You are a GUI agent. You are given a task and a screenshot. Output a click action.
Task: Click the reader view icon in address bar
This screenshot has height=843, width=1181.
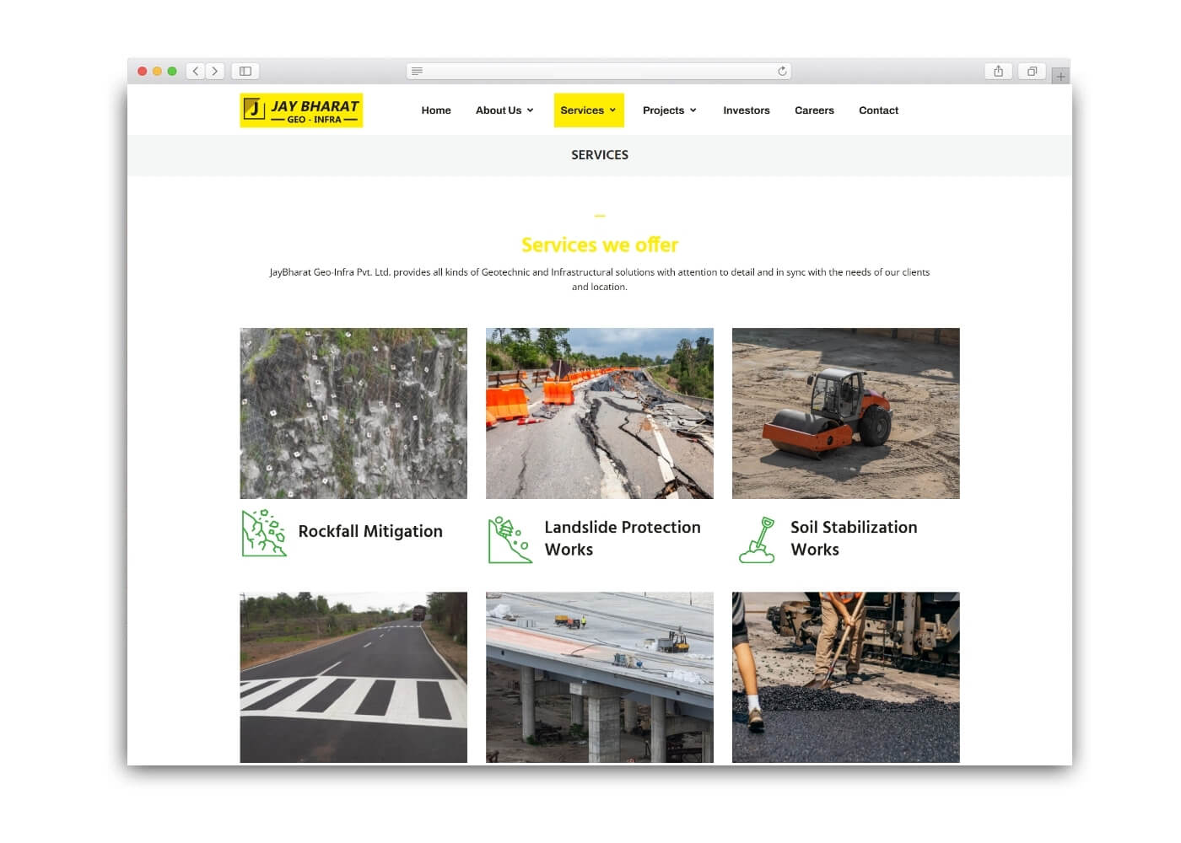click(x=417, y=72)
